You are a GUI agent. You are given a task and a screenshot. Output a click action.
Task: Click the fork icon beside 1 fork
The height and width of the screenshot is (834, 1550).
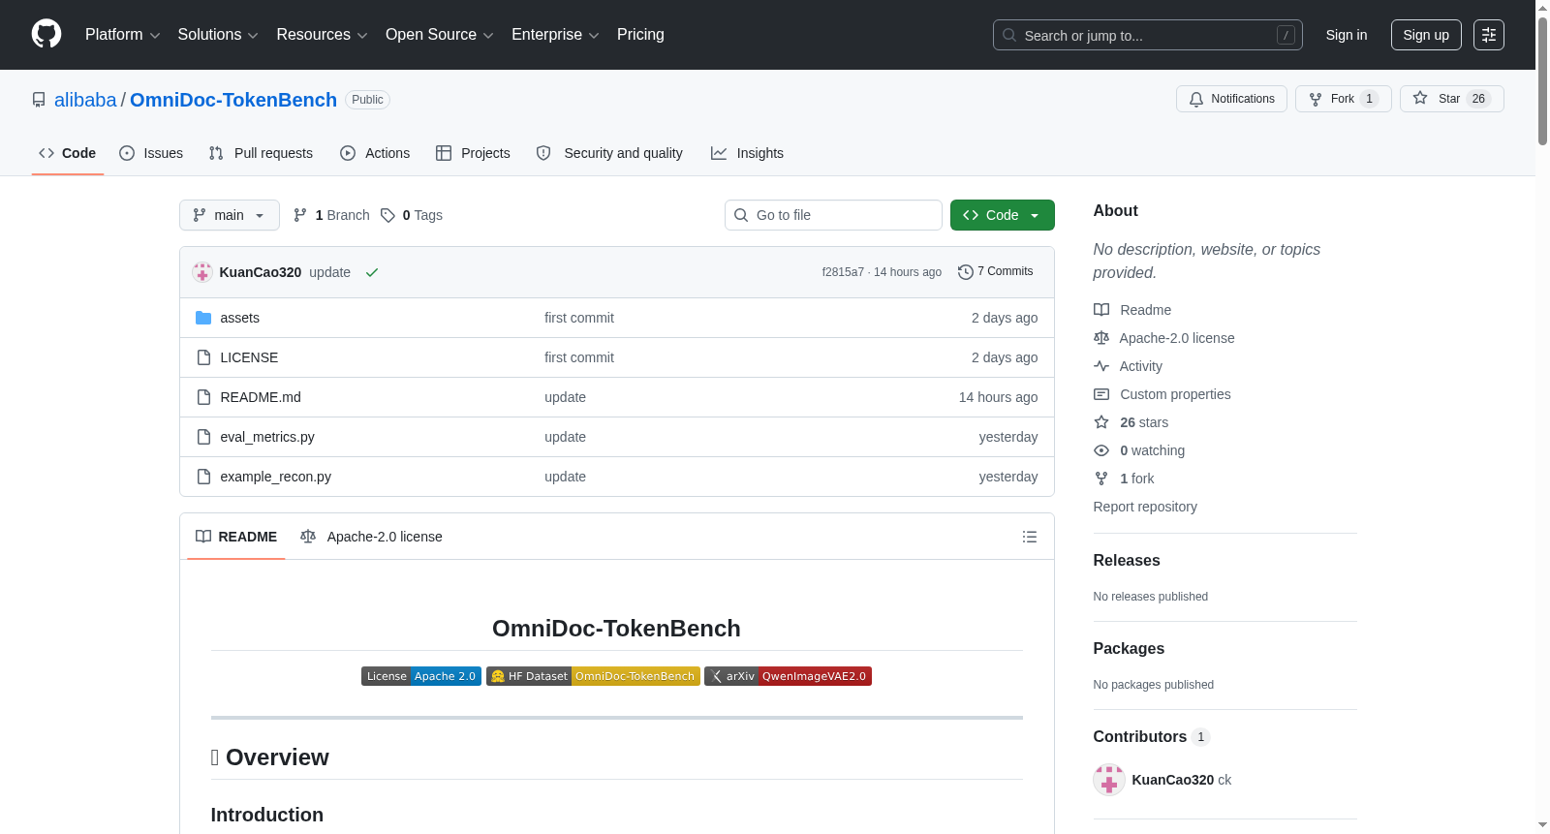pyautogui.click(x=1101, y=479)
